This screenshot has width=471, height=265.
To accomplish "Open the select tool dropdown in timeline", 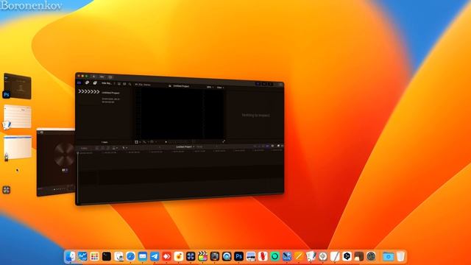I will click(x=124, y=148).
